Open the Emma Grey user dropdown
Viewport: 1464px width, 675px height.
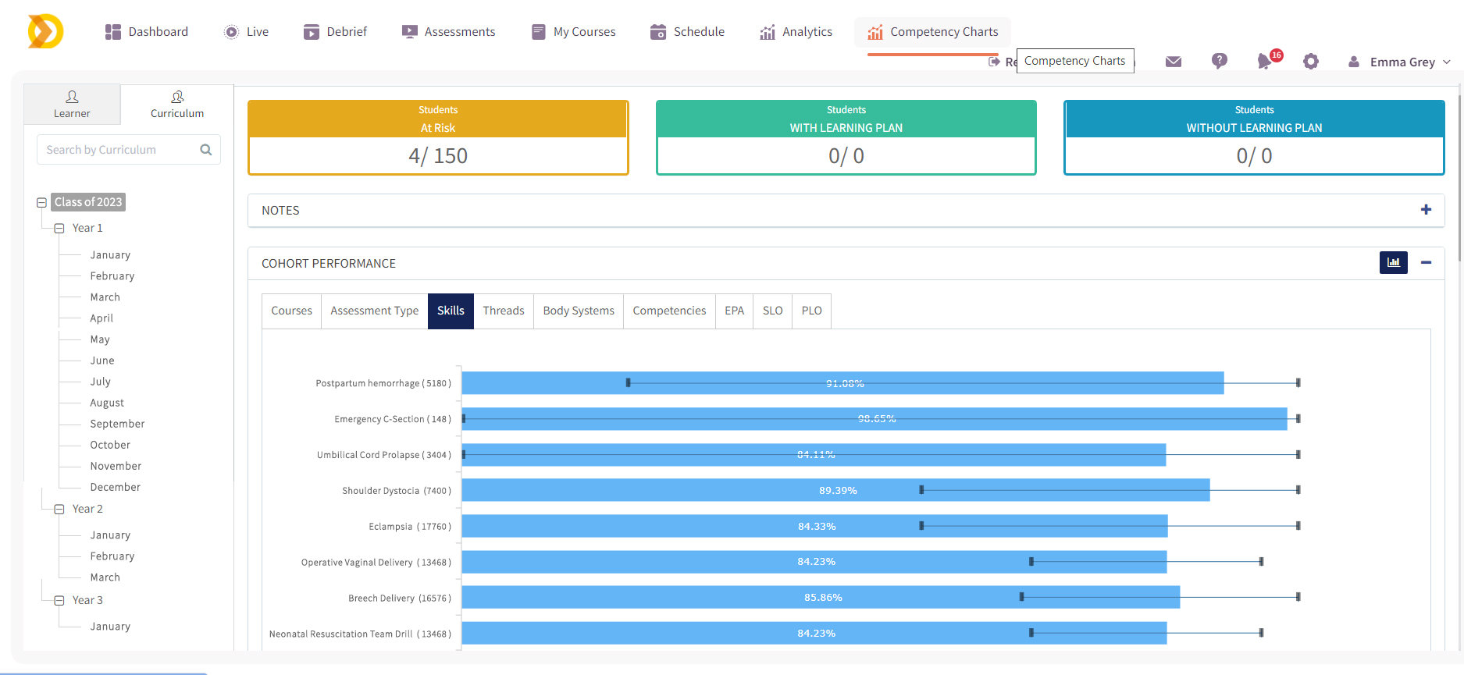[x=1401, y=62]
